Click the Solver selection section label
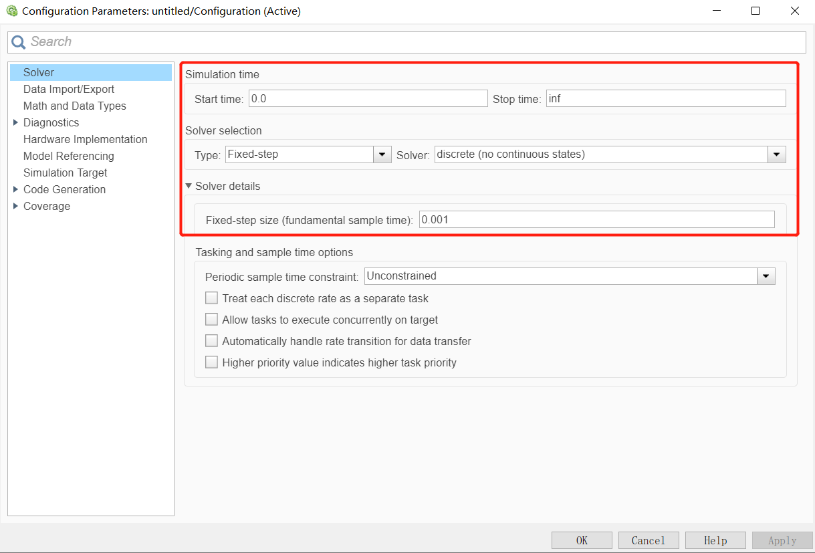 223,130
